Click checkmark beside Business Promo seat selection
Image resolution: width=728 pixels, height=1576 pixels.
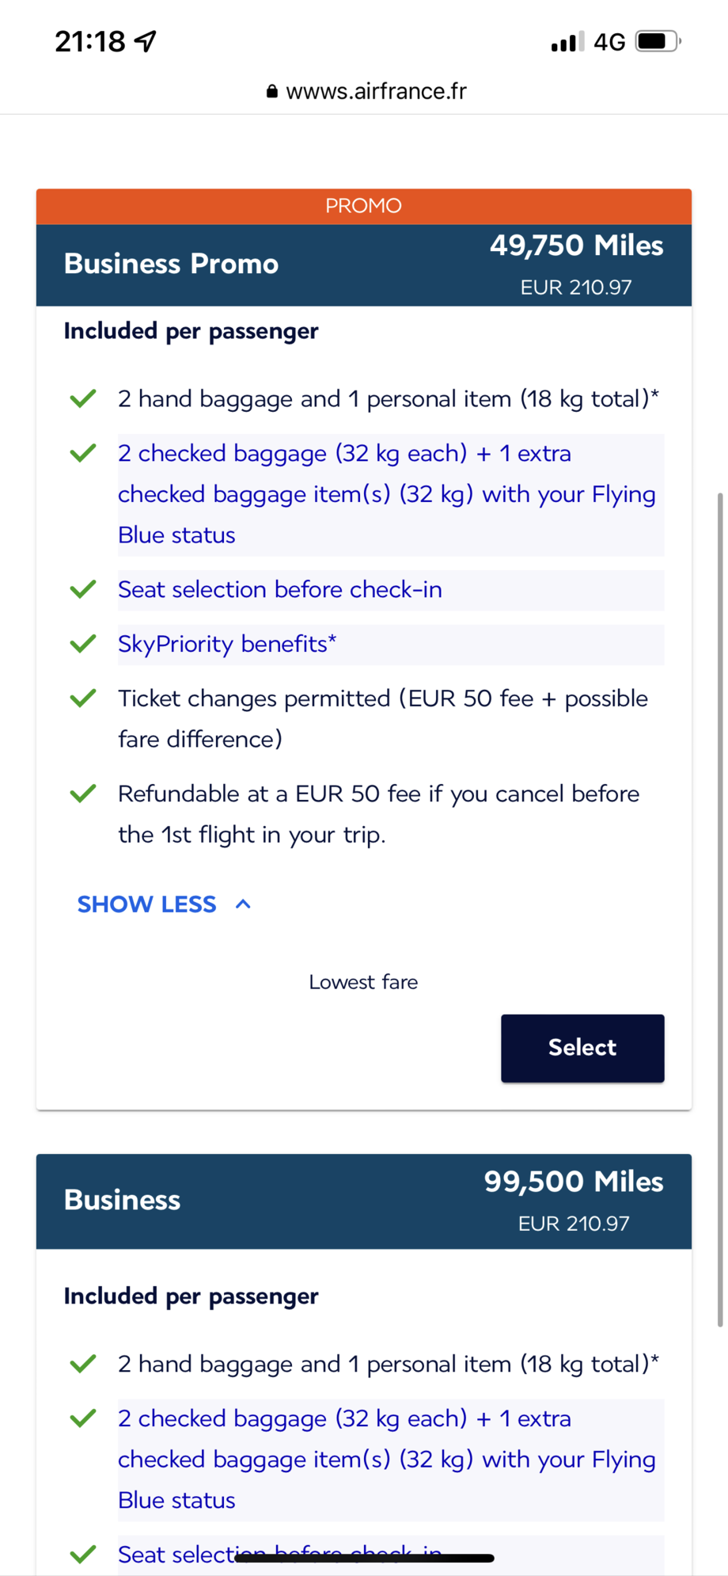83,589
